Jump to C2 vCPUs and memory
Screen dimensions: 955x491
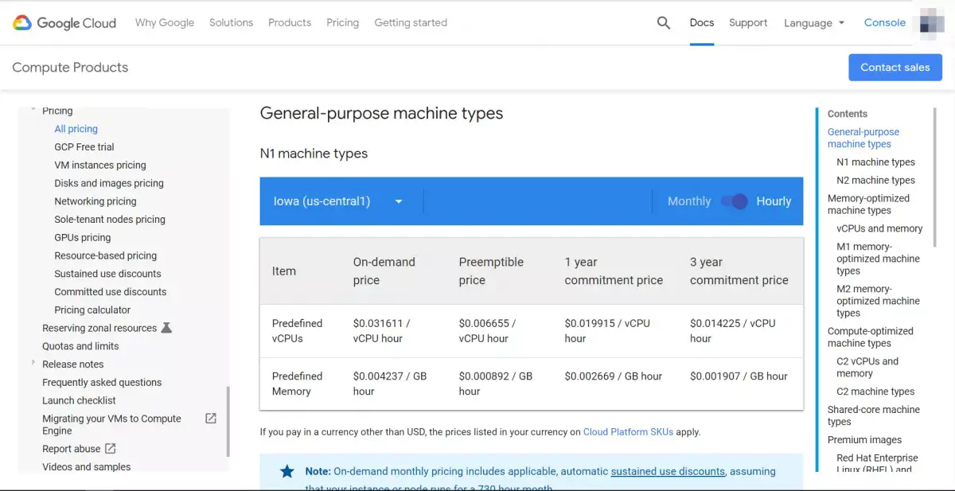point(867,368)
